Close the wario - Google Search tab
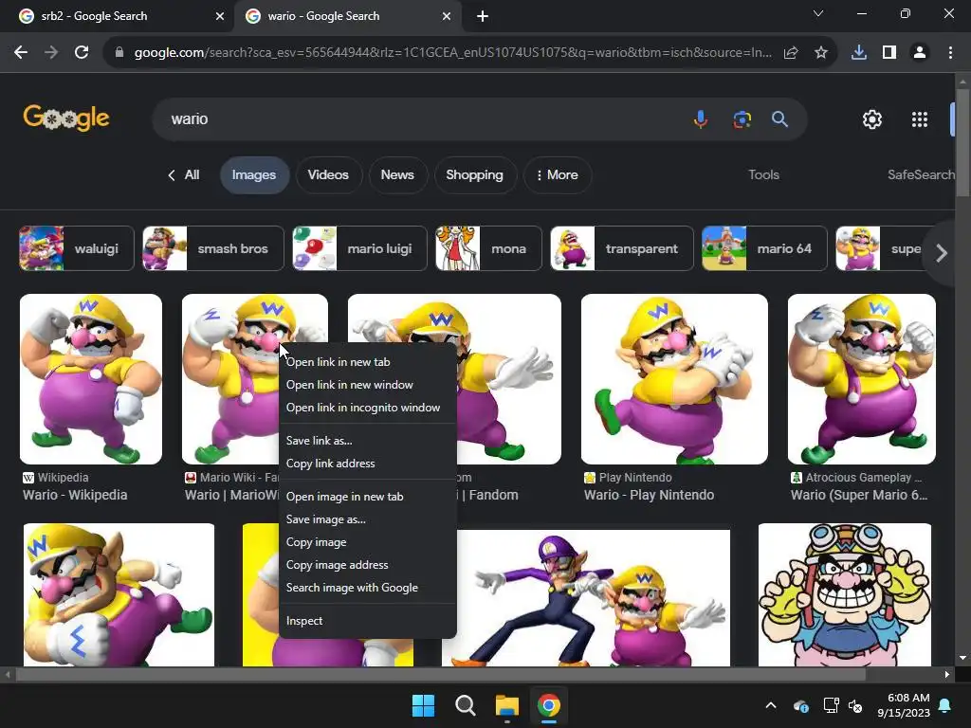Image resolution: width=971 pixels, height=728 pixels. tap(446, 16)
